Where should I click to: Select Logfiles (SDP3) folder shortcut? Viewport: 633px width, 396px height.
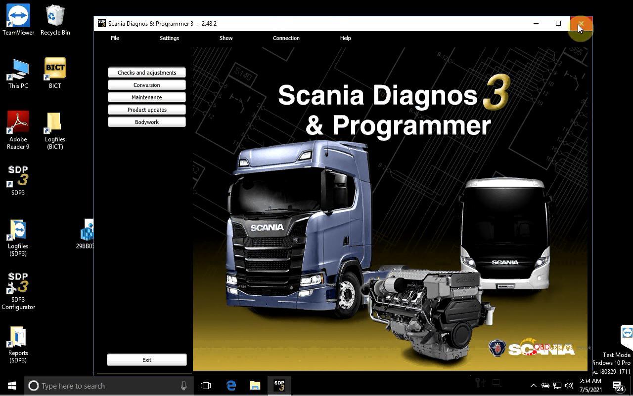click(x=18, y=238)
